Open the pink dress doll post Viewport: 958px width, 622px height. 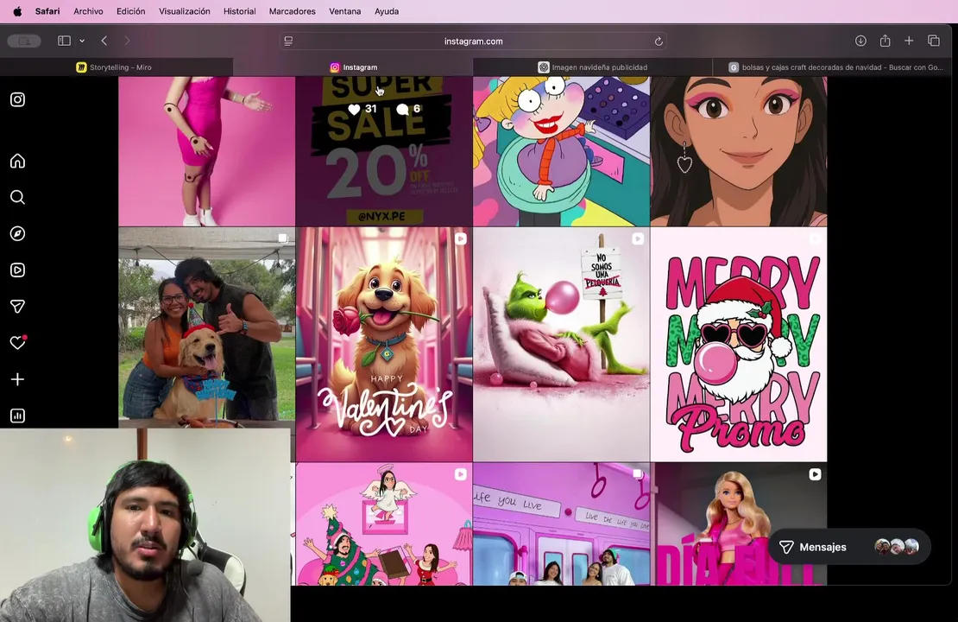(206, 151)
